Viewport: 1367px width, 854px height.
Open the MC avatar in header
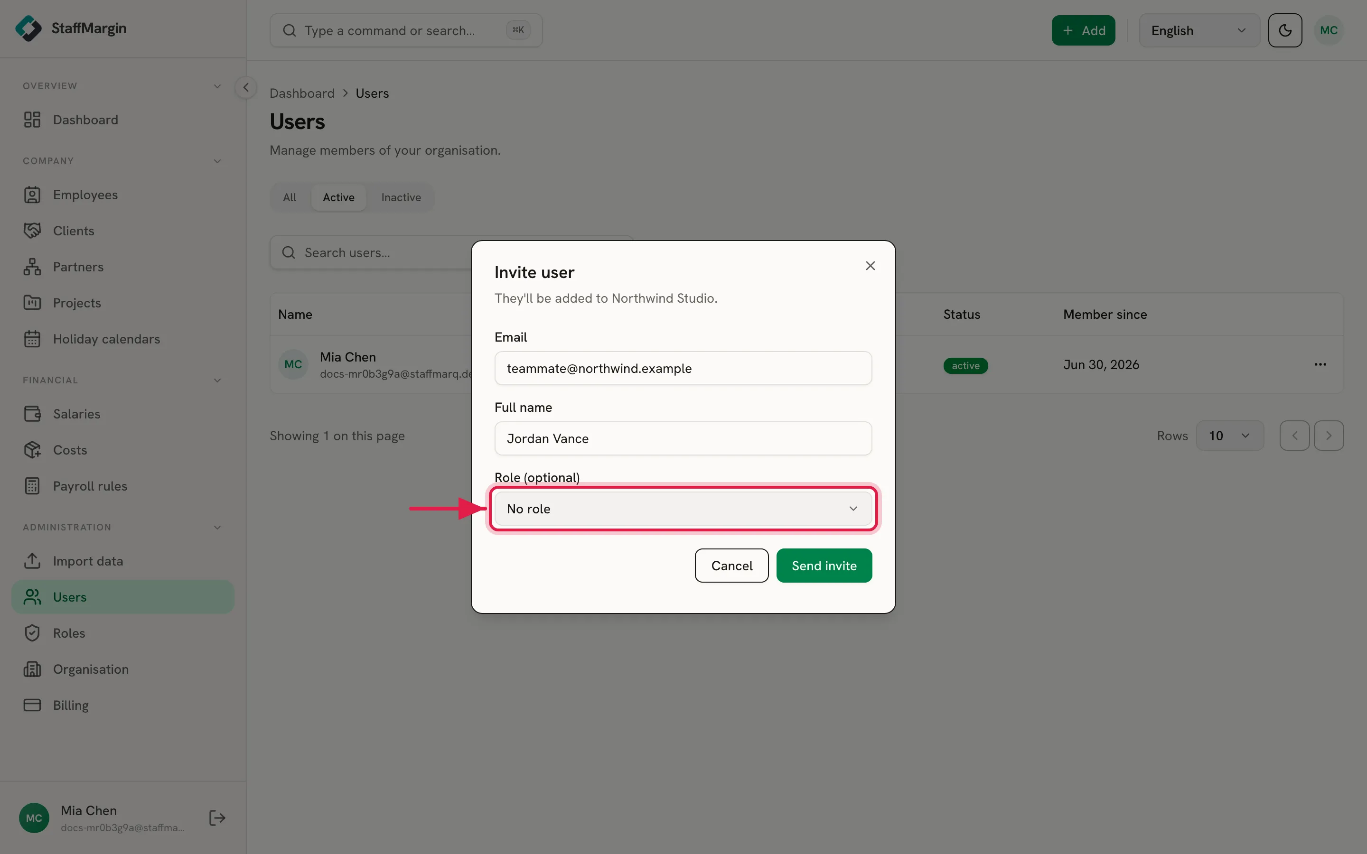[x=1329, y=30]
